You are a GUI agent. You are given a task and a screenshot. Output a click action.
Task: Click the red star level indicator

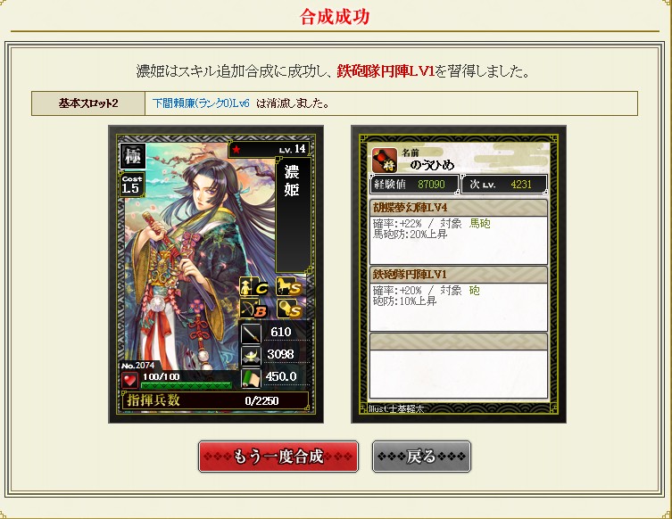pos(236,150)
